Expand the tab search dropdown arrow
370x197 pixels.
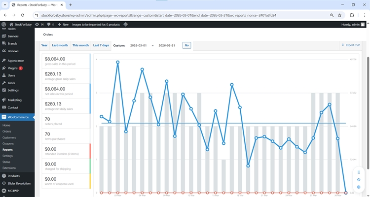pyautogui.click(x=5, y=5)
